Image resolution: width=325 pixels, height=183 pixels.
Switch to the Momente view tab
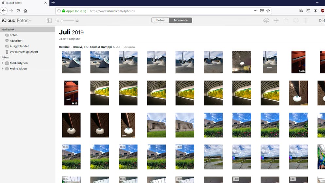click(180, 20)
